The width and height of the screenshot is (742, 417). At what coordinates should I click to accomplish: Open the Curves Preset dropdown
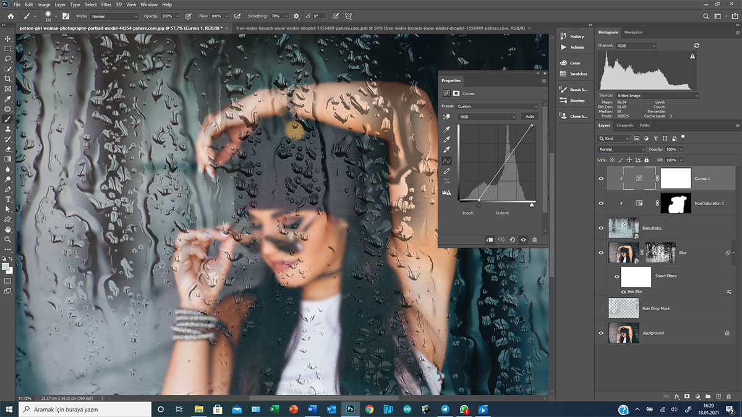497,106
